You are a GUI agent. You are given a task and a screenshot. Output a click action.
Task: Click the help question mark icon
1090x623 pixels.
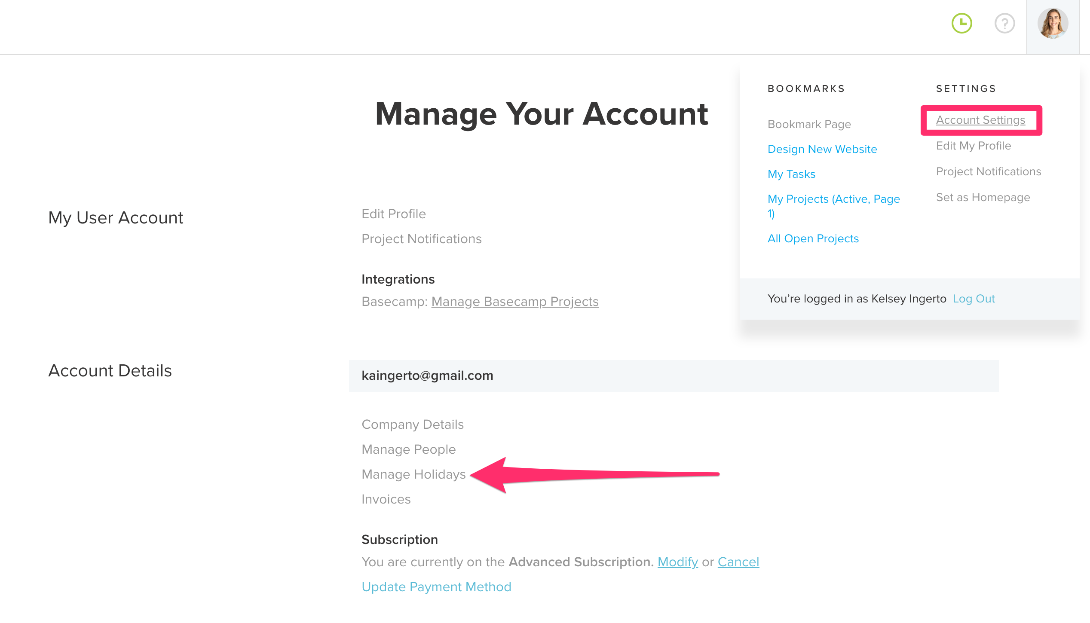coord(1004,24)
